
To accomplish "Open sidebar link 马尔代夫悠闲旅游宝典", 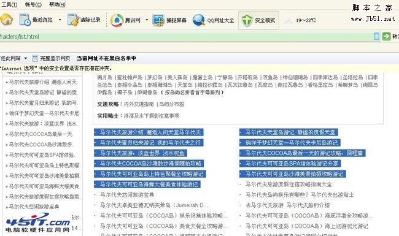I will (x=34, y=207).
